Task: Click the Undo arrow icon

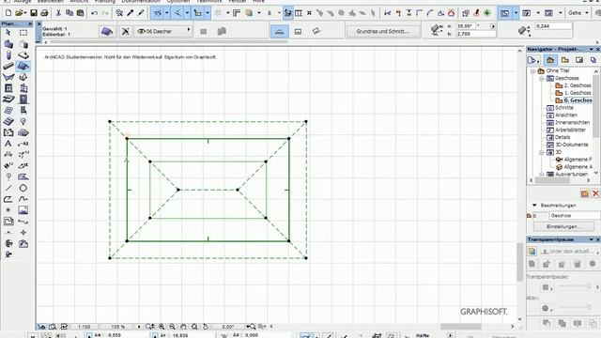Action: (x=94, y=13)
